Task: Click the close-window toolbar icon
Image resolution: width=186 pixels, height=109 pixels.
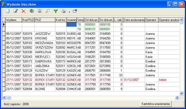Action: tap(75, 11)
